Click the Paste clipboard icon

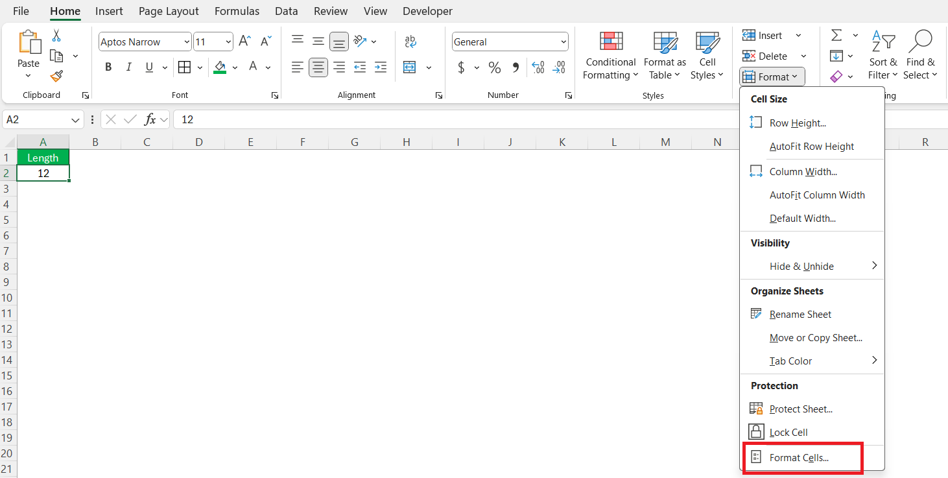coord(29,43)
